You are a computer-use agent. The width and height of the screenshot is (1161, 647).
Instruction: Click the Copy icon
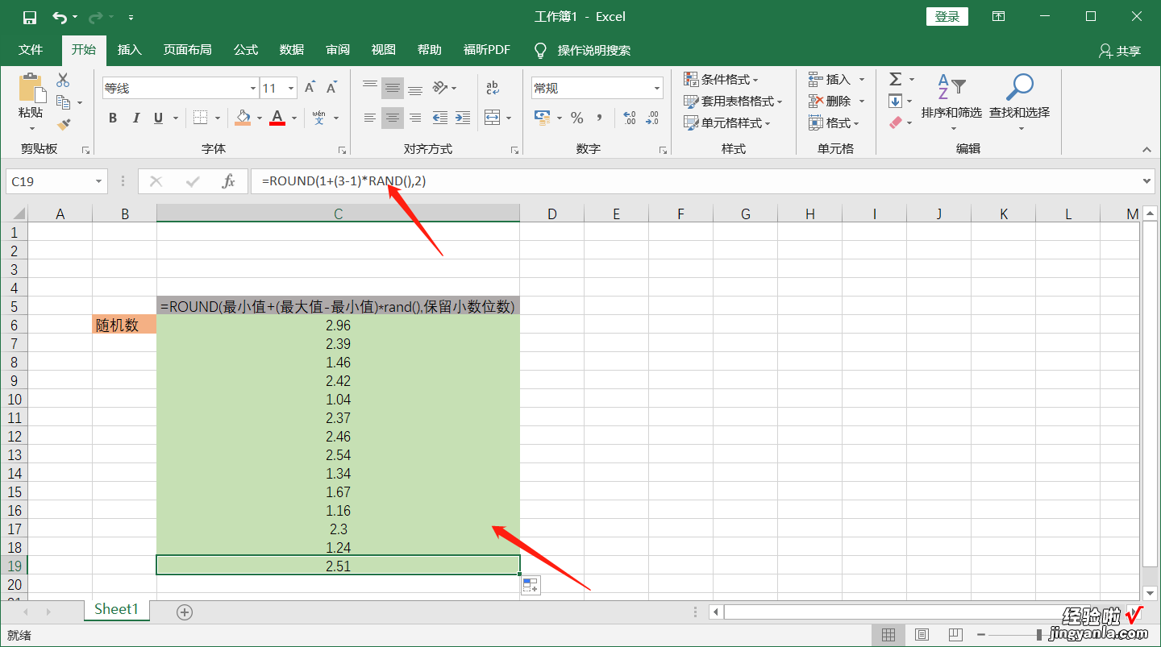click(x=63, y=102)
